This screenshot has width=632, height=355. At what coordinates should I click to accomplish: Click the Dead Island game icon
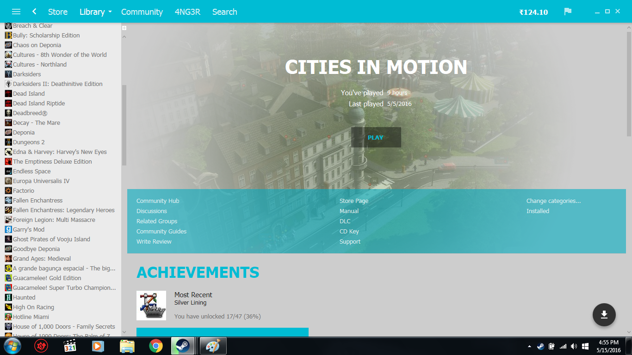click(8, 94)
